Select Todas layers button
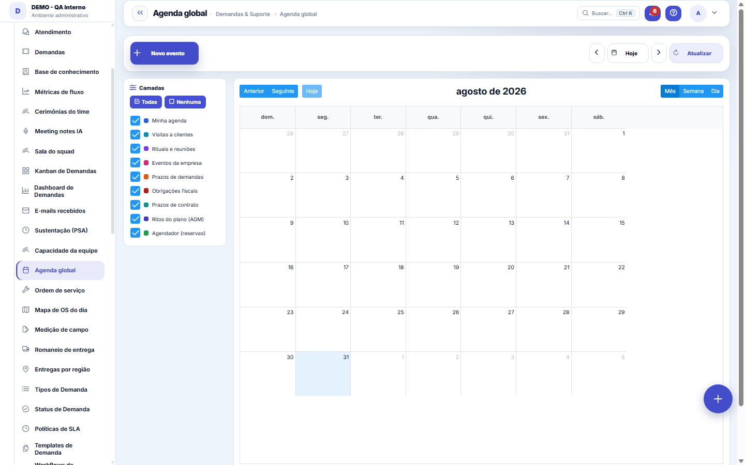 [146, 102]
